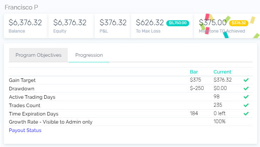Click the 100% growth rate value
The height and width of the screenshot is (147, 260).
[219, 122]
